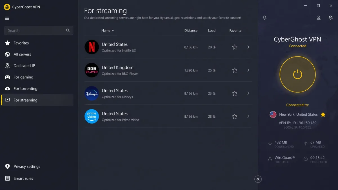The image size is (338, 190).
Task: Click the 432 MB downloaded value
Action: 281,142
